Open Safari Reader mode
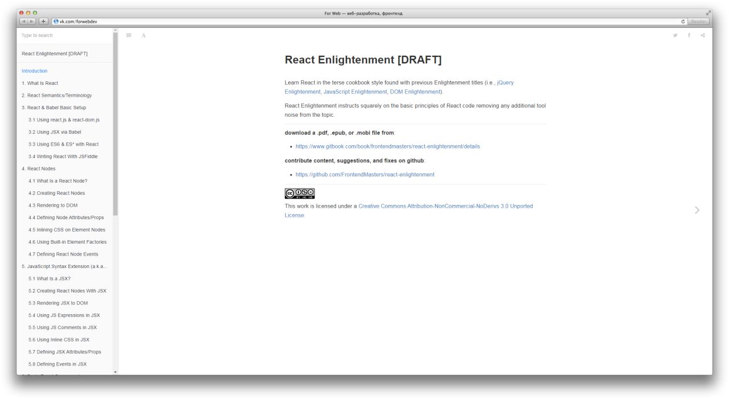The image size is (729, 399). [x=698, y=22]
